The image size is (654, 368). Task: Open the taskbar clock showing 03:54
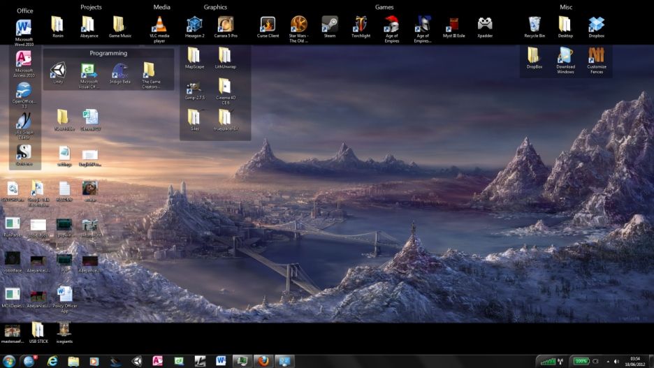pyautogui.click(x=635, y=361)
